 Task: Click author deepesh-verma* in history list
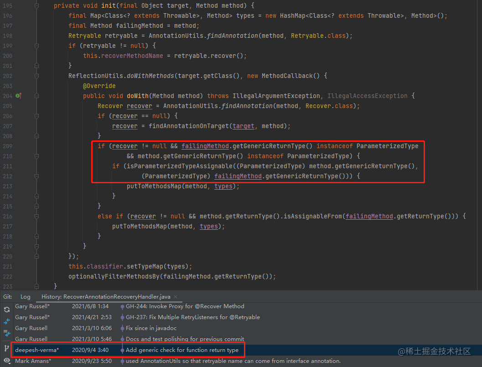[x=37, y=350]
